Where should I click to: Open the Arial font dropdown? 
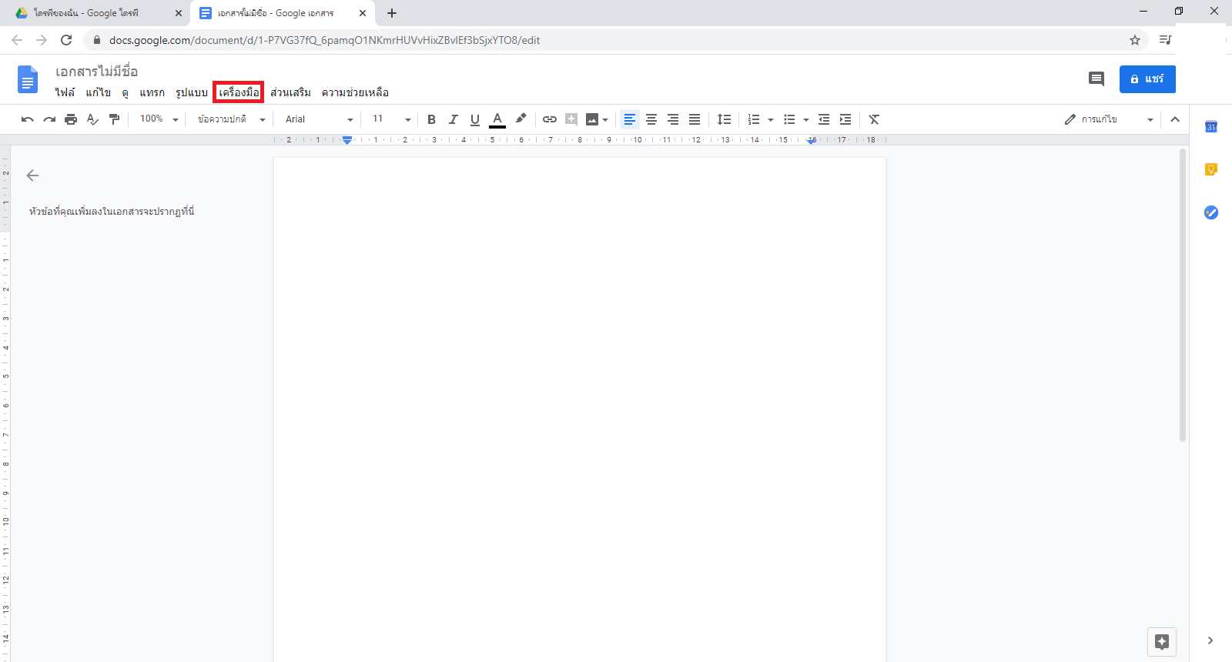coord(319,119)
